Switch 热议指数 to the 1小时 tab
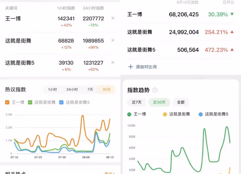 pos(52,89)
